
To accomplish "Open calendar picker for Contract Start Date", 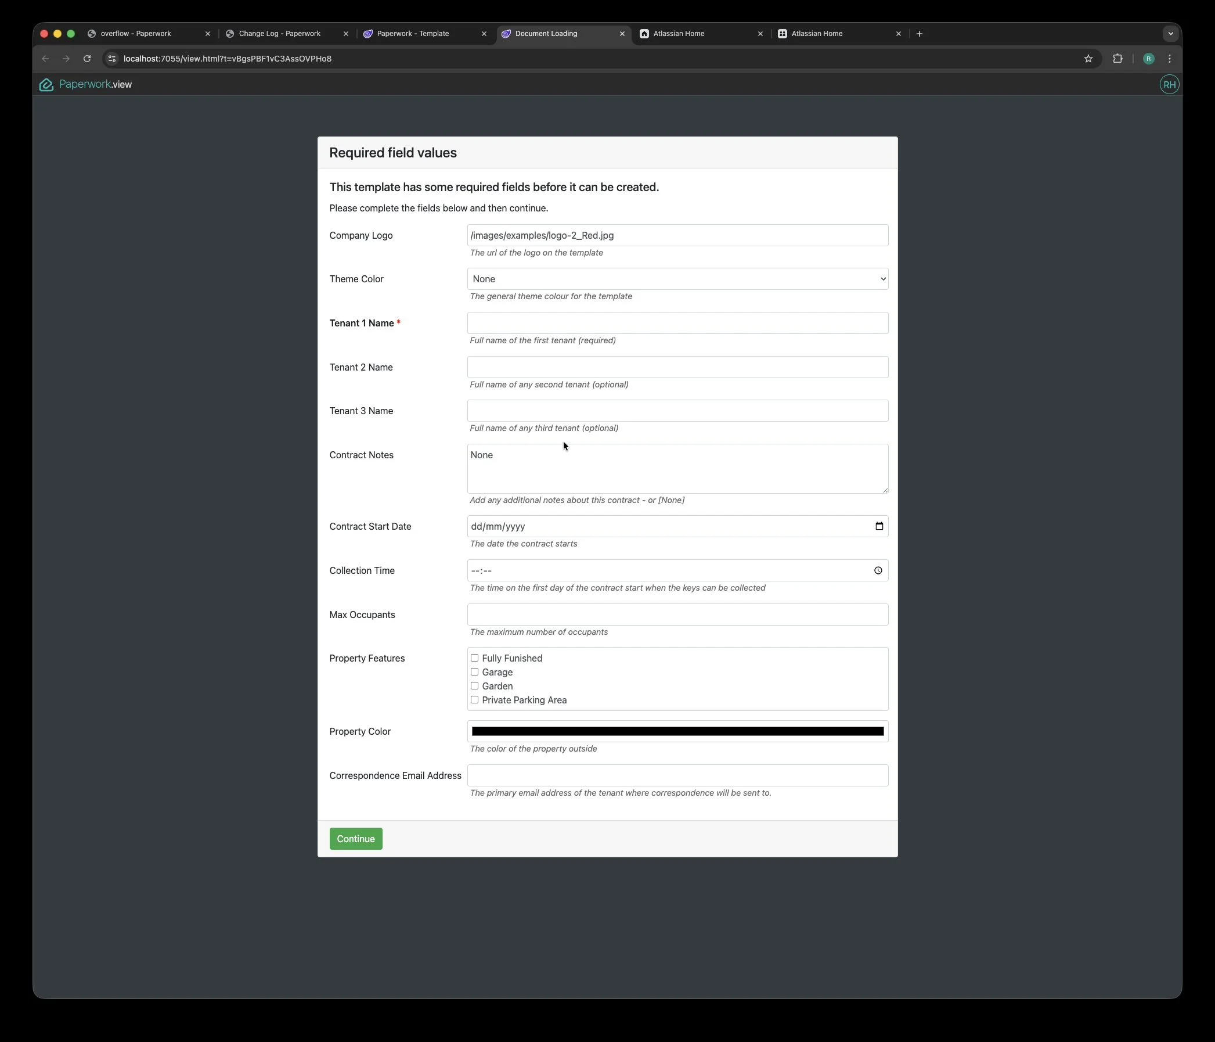I will (879, 526).
